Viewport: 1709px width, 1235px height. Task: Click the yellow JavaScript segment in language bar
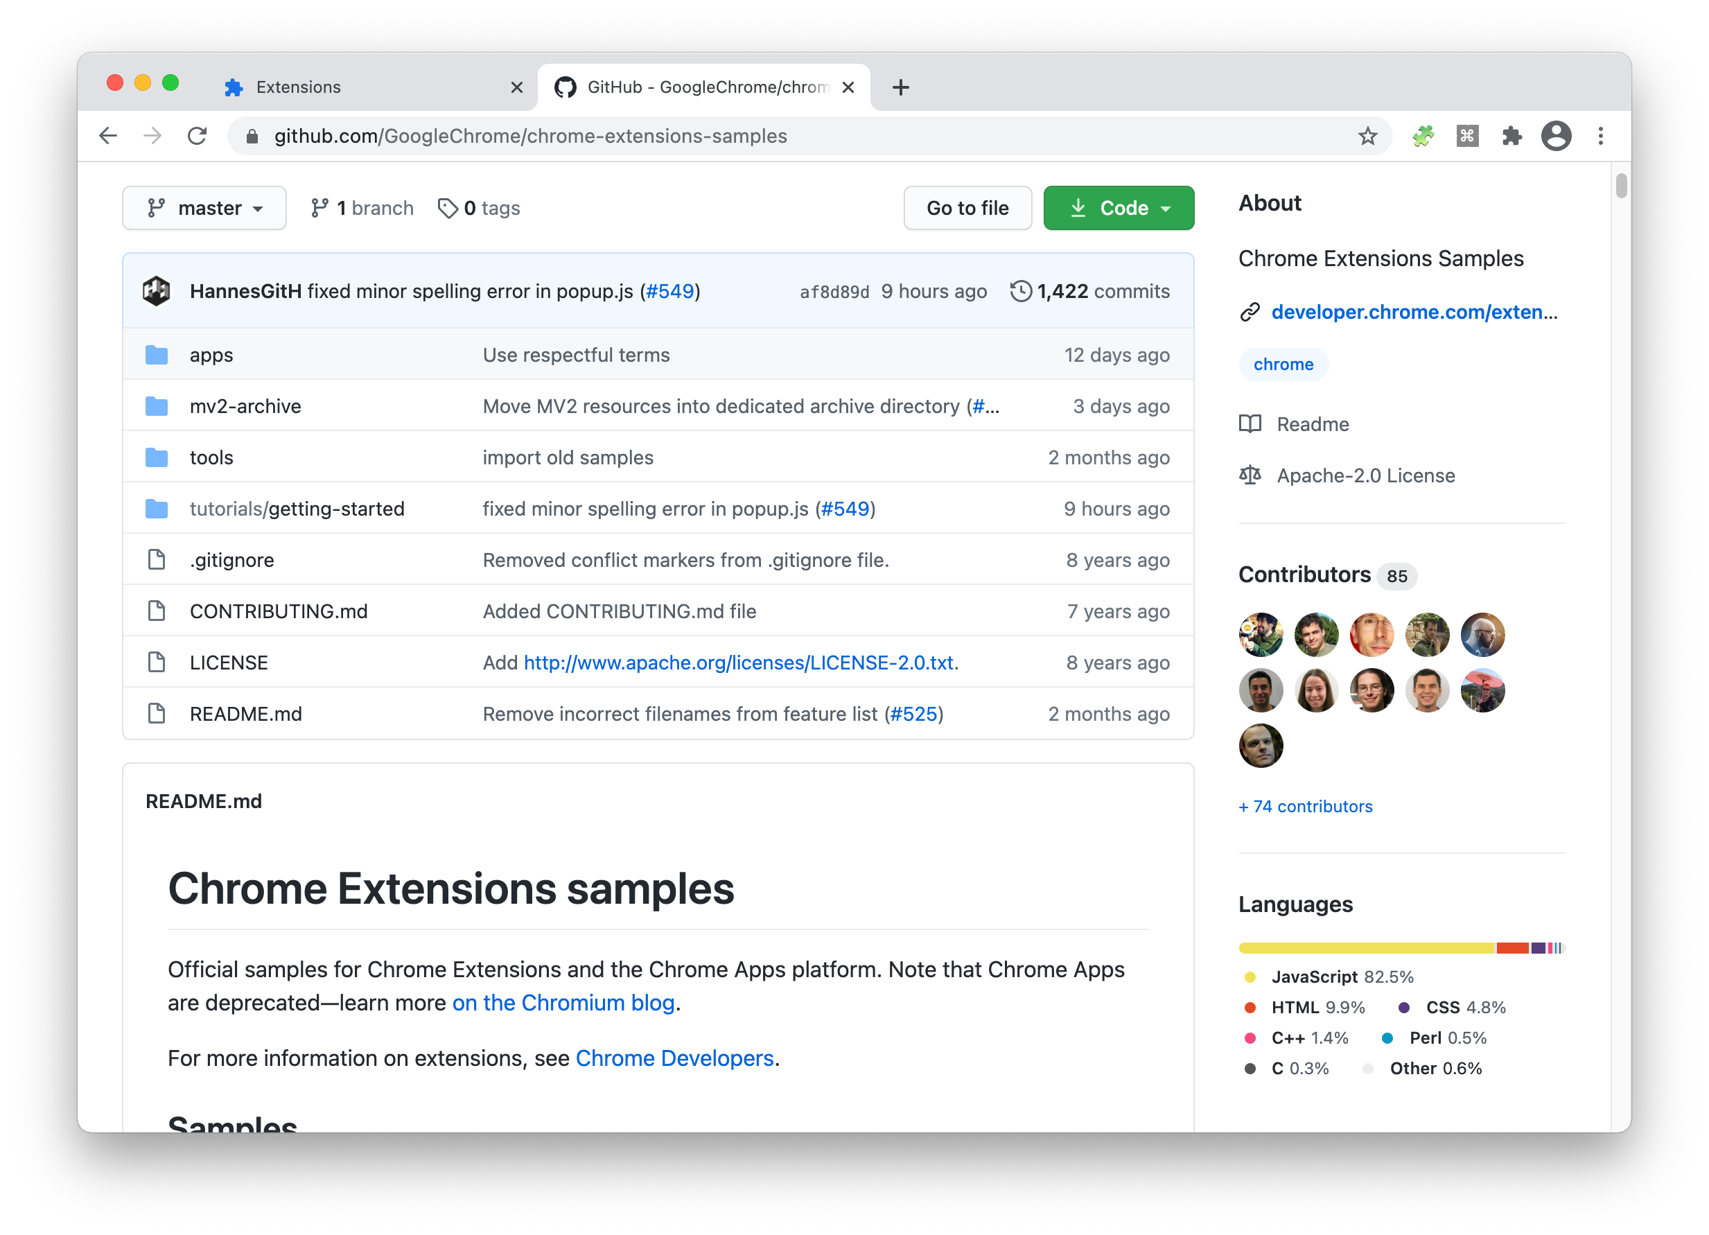(x=1367, y=947)
